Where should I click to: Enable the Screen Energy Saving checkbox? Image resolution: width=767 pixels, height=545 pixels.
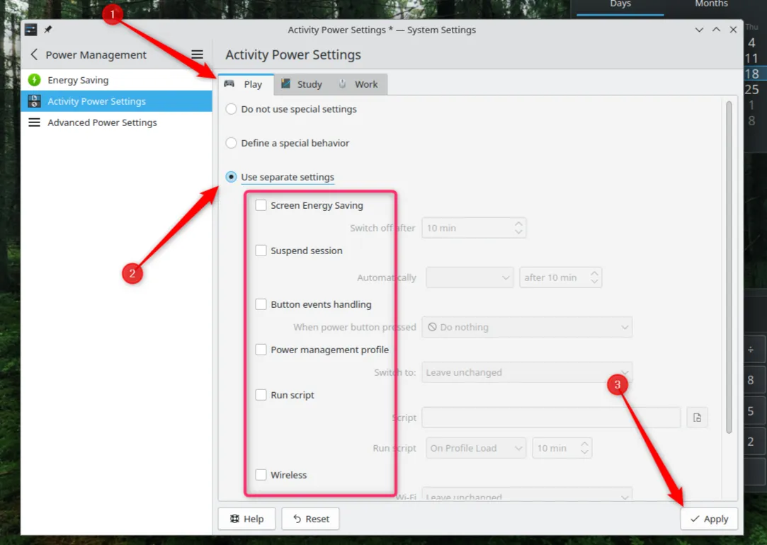coord(261,205)
